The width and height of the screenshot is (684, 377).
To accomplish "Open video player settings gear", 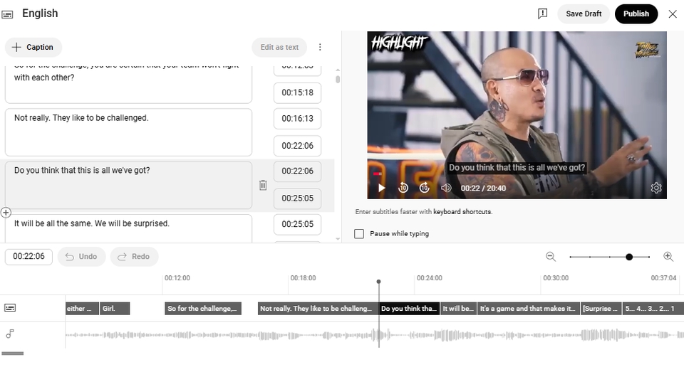I will pos(656,188).
